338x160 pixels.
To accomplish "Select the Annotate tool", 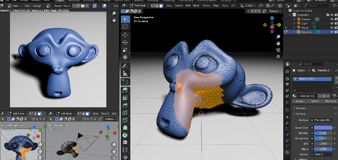I will [125, 66].
